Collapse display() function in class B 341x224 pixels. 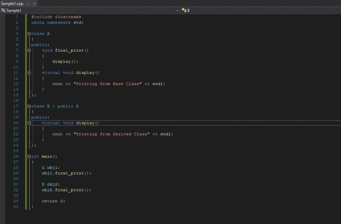click(x=29, y=123)
